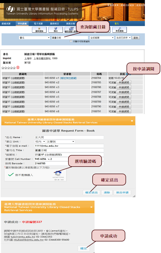Click the search keyword field containing 圖畫日報
This screenshot has width=161, height=253.
click(x=70, y=38)
